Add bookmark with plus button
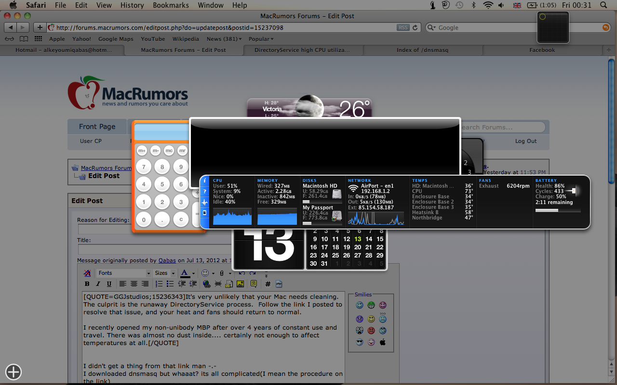617x385 pixels. (x=40, y=27)
